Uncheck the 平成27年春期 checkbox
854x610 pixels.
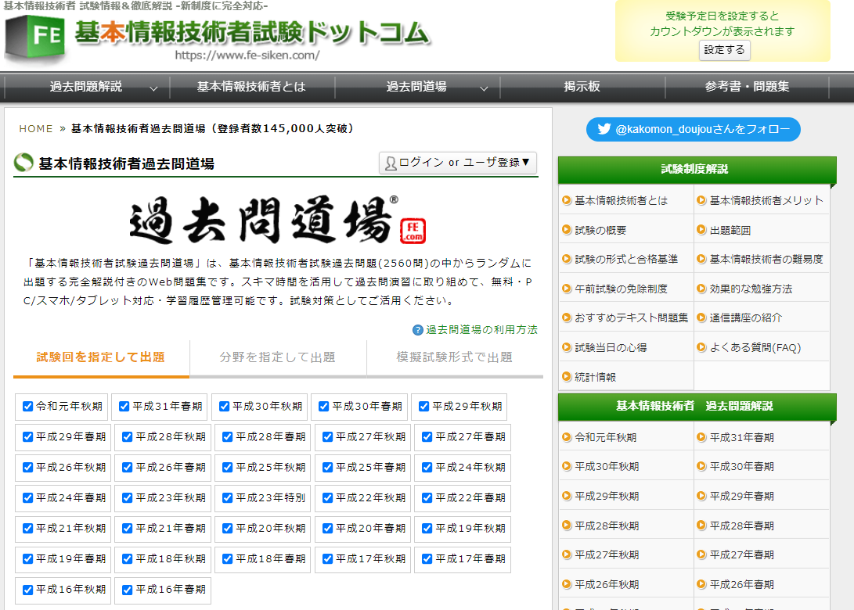pyautogui.click(x=427, y=437)
